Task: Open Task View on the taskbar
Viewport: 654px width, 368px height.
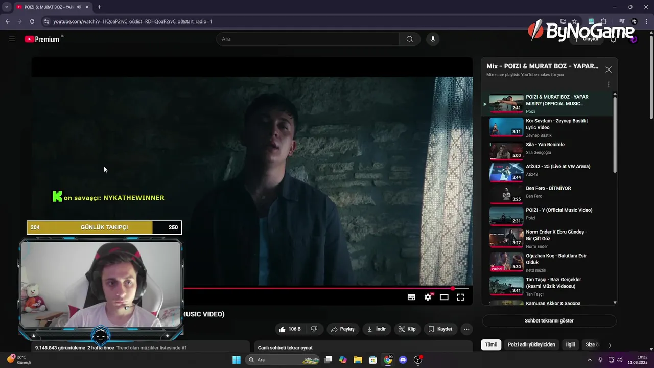Action: [x=329, y=360]
